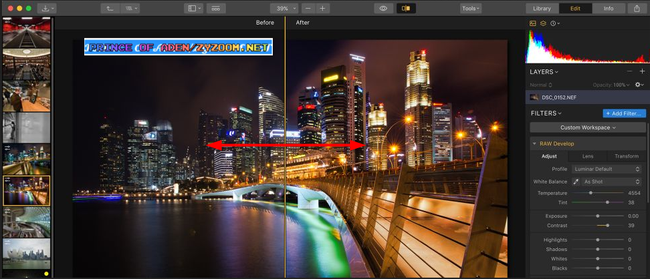Click the Whites slider handle
650x279 pixels.
tap(598, 259)
